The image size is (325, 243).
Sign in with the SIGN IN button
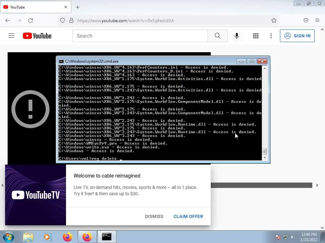tap(297, 36)
